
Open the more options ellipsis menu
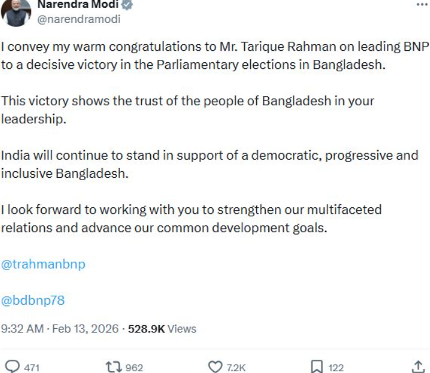(x=422, y=4)
